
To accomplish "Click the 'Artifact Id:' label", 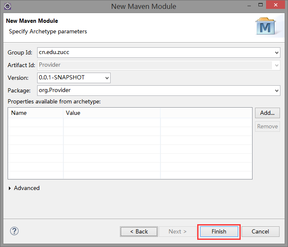I will (21, 65).
